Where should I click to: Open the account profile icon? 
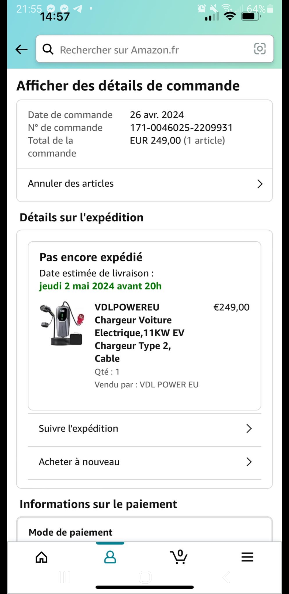[110, 557]
